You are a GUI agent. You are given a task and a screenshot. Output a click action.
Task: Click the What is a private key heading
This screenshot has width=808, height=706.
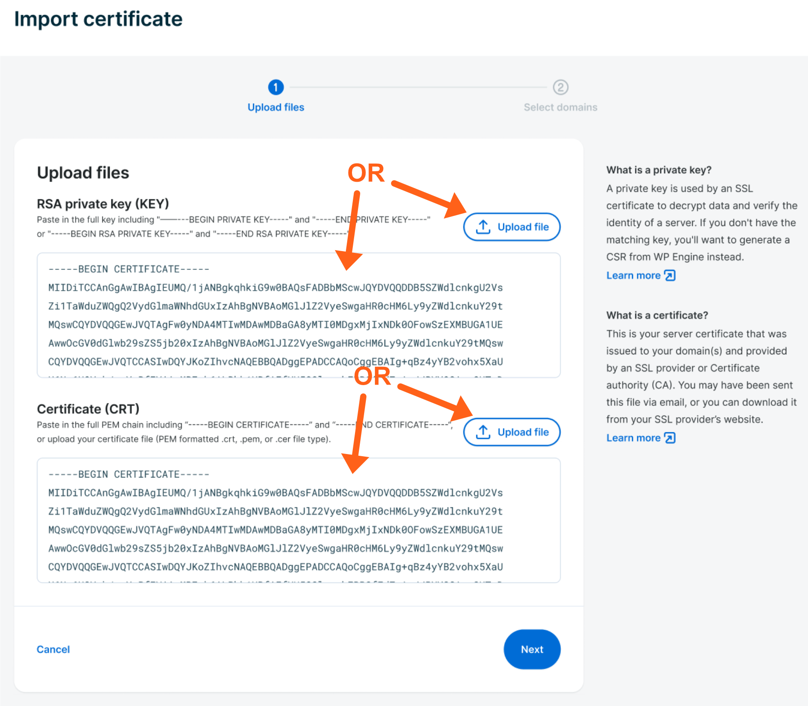(658, 170)
